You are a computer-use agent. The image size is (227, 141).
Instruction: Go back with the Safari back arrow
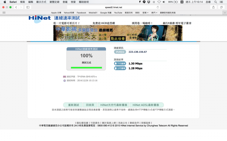coord(16,7)
